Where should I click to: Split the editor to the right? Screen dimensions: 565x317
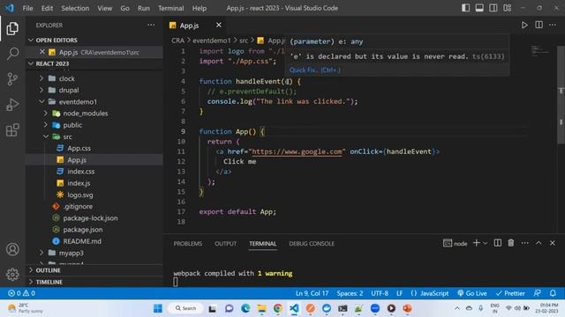coord(539,25)
